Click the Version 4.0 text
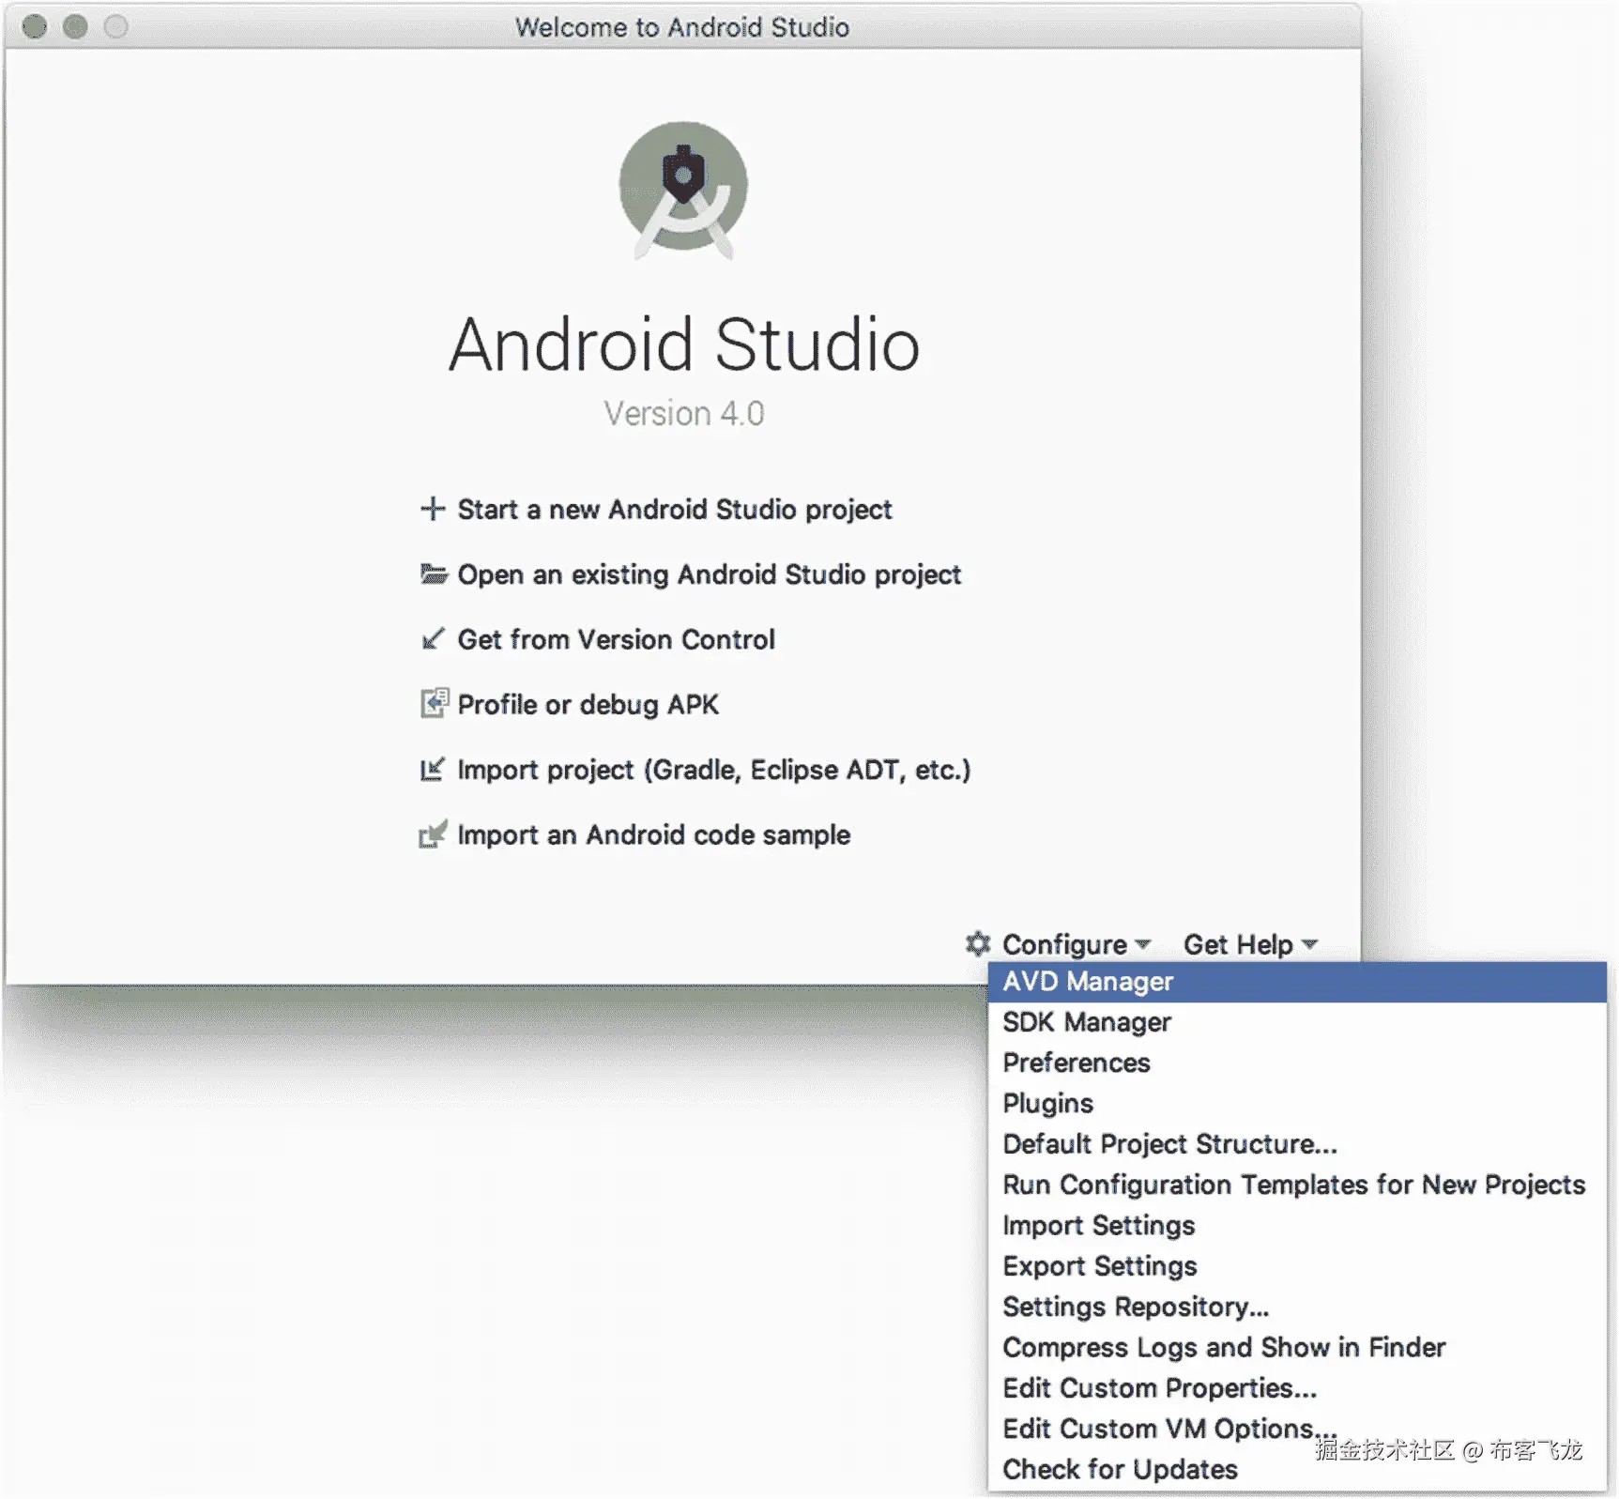 pyautogui.click(x=684, y=413)
